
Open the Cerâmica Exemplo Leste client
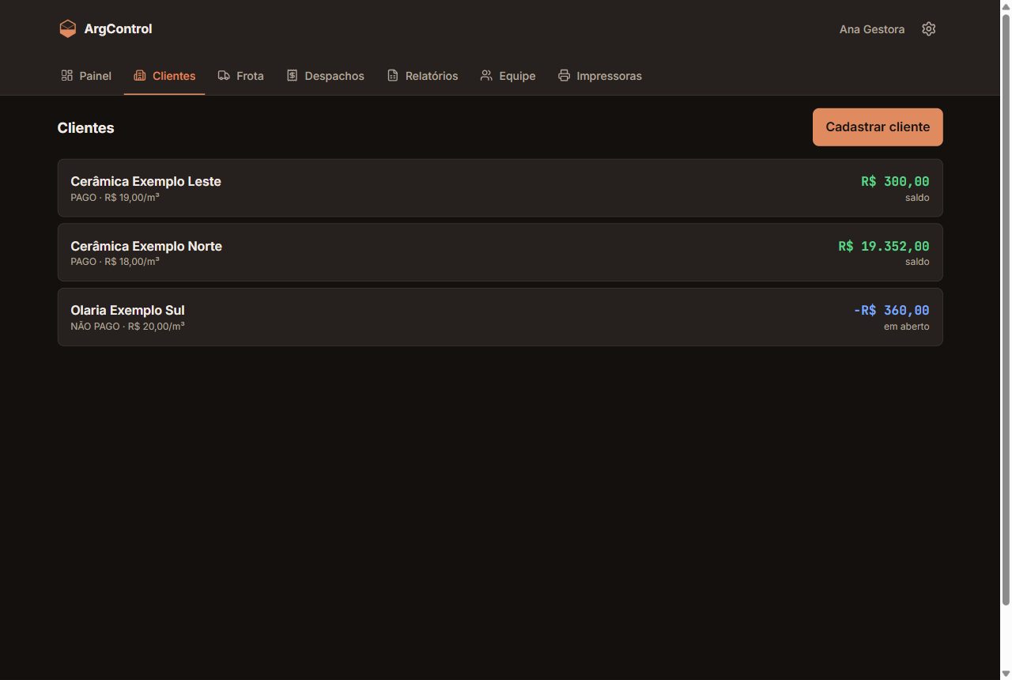pyautogui.click(x=500, y=188)
